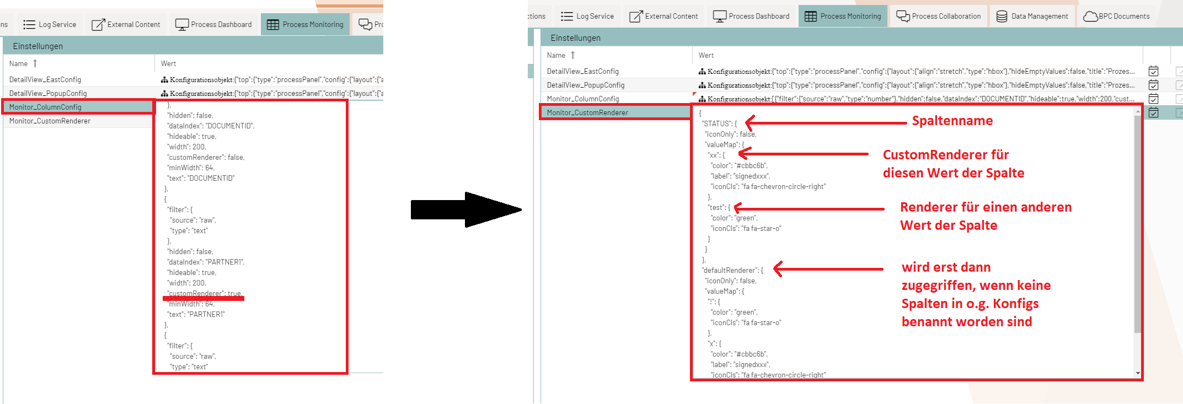This screenshot has height=404, width=1183.
Task: Click calendar-check icon in Monitor_CustomRenderer row
Action: [x=1153, y=112]
